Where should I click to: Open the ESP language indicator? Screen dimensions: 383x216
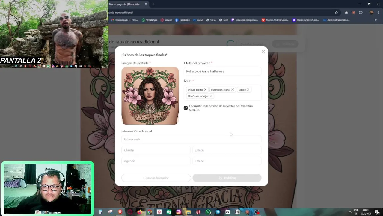click(356, 212)
